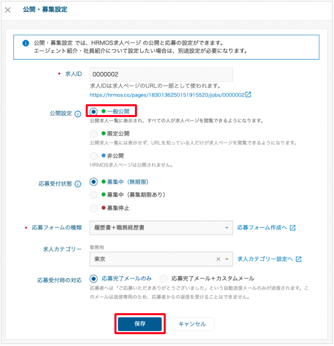
Task: Click the blue info icon in the notice banner
Action: coord(26,43)
